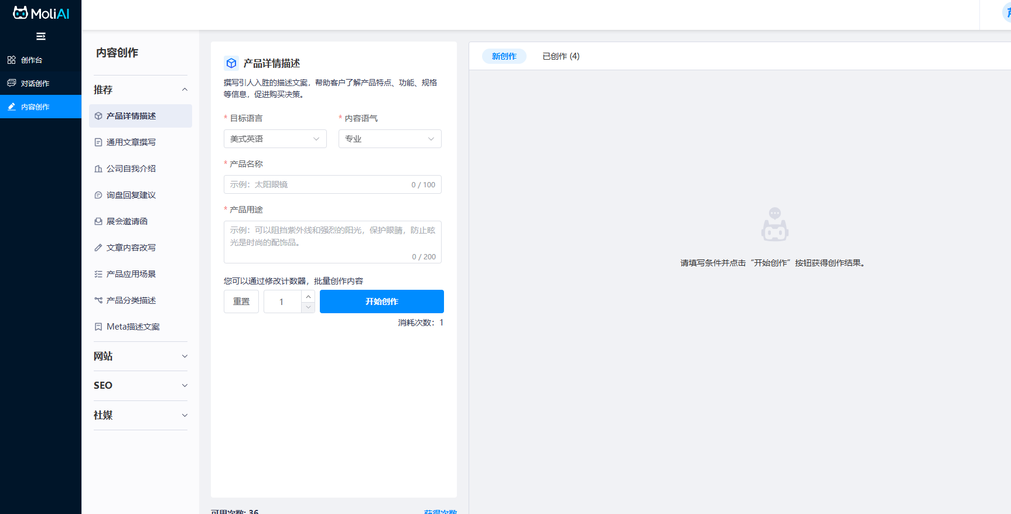Expand the 网站 category section
The width and height of the screenshot is (1011, 514).
click(x=140, y=356)
